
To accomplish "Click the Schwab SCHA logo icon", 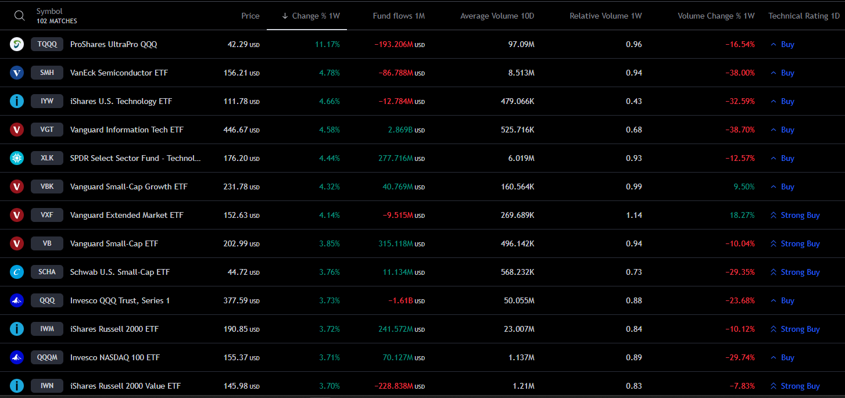I will (17, 272).
